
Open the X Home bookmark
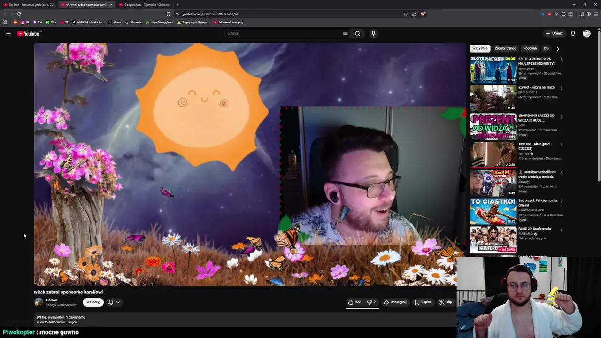point(115,22)
